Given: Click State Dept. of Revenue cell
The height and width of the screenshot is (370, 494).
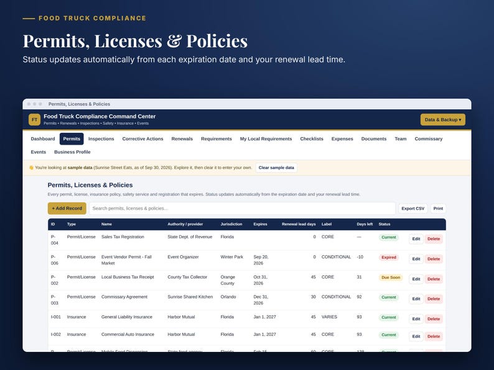Looking at the screenshot, I should point(190,237).
